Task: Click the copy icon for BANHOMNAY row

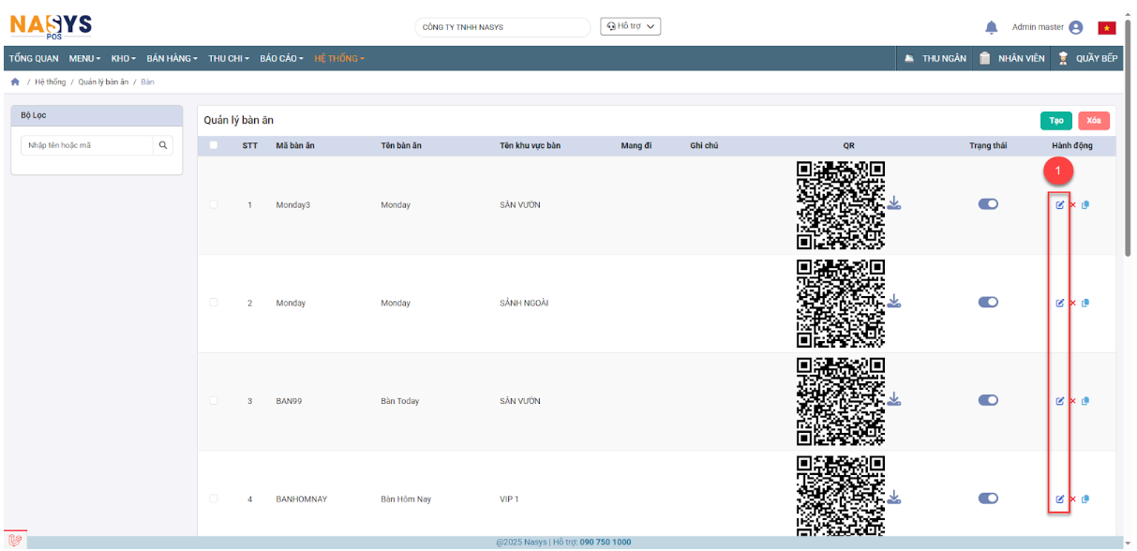Action: [x=1085, y=499]
